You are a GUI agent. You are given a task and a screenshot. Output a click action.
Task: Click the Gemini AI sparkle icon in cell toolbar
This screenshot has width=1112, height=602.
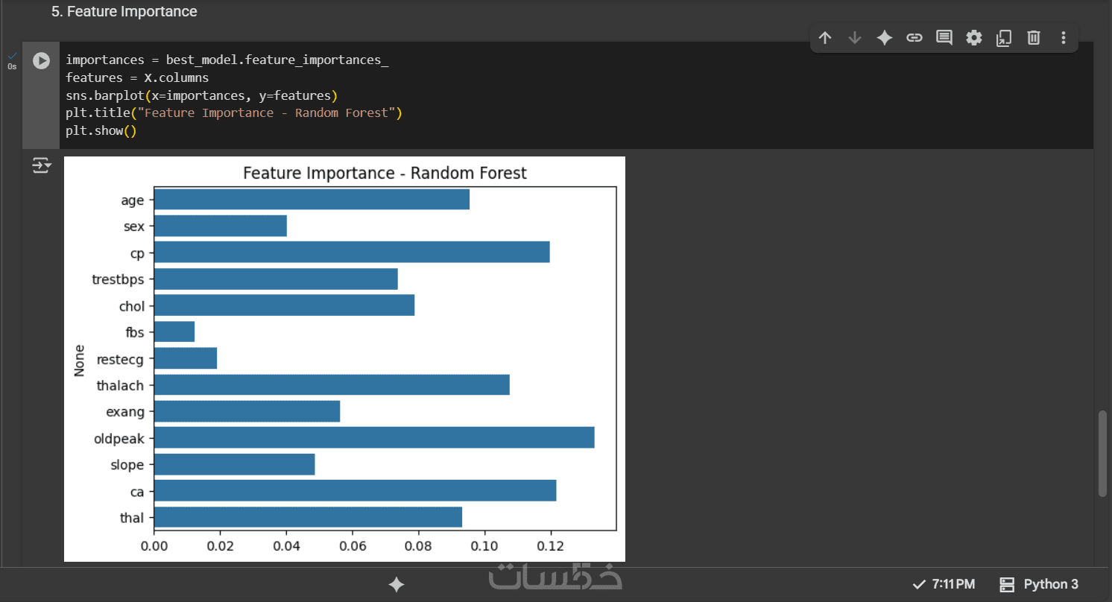[x=885, y=38]
